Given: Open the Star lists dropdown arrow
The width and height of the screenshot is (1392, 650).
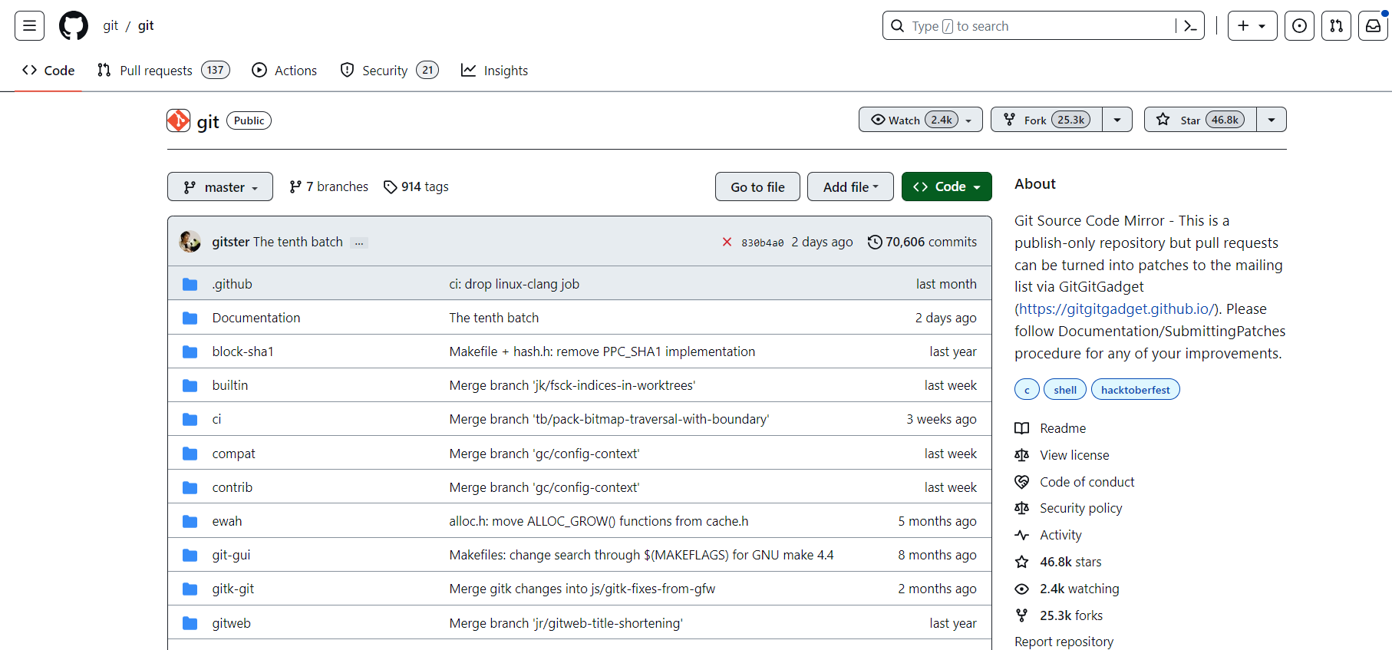Looking at the screenshot, I should [1272, 120].
